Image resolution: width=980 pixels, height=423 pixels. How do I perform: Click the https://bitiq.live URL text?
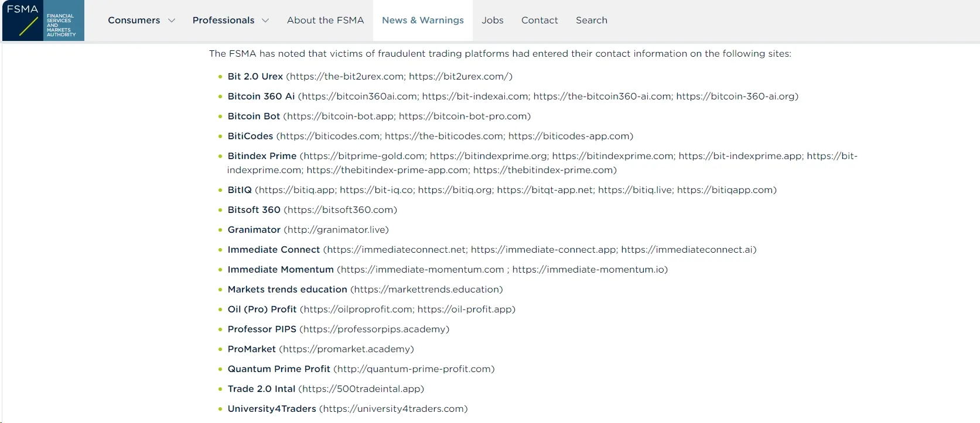[x=635, y=190]
